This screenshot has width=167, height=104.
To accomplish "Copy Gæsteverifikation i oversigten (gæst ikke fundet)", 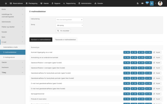I will (157, 68).
